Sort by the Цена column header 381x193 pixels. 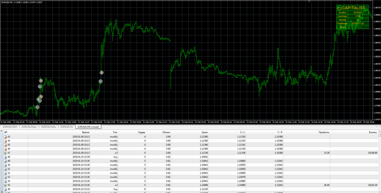pyautogui.click(x=204, y=132)
